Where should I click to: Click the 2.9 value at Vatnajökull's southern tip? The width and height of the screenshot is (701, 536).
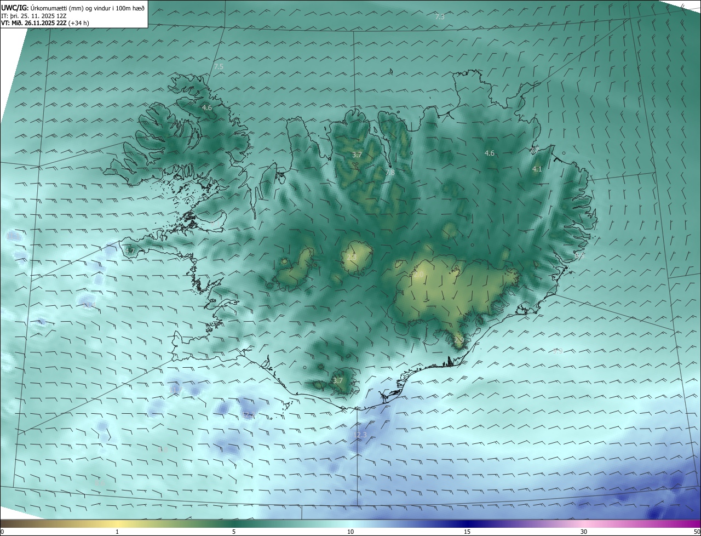click(x=459, y=340)
